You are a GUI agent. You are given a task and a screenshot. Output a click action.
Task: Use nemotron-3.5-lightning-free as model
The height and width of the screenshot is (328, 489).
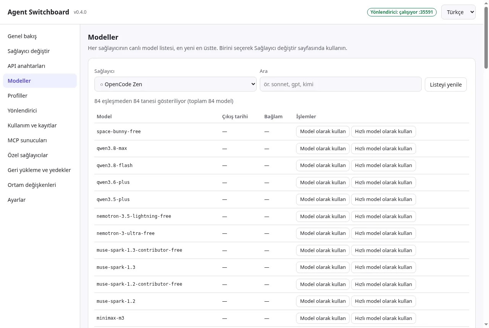(323, 216)
